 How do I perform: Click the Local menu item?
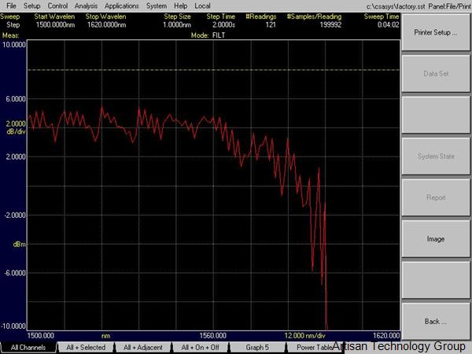click(x=202, y=6)
